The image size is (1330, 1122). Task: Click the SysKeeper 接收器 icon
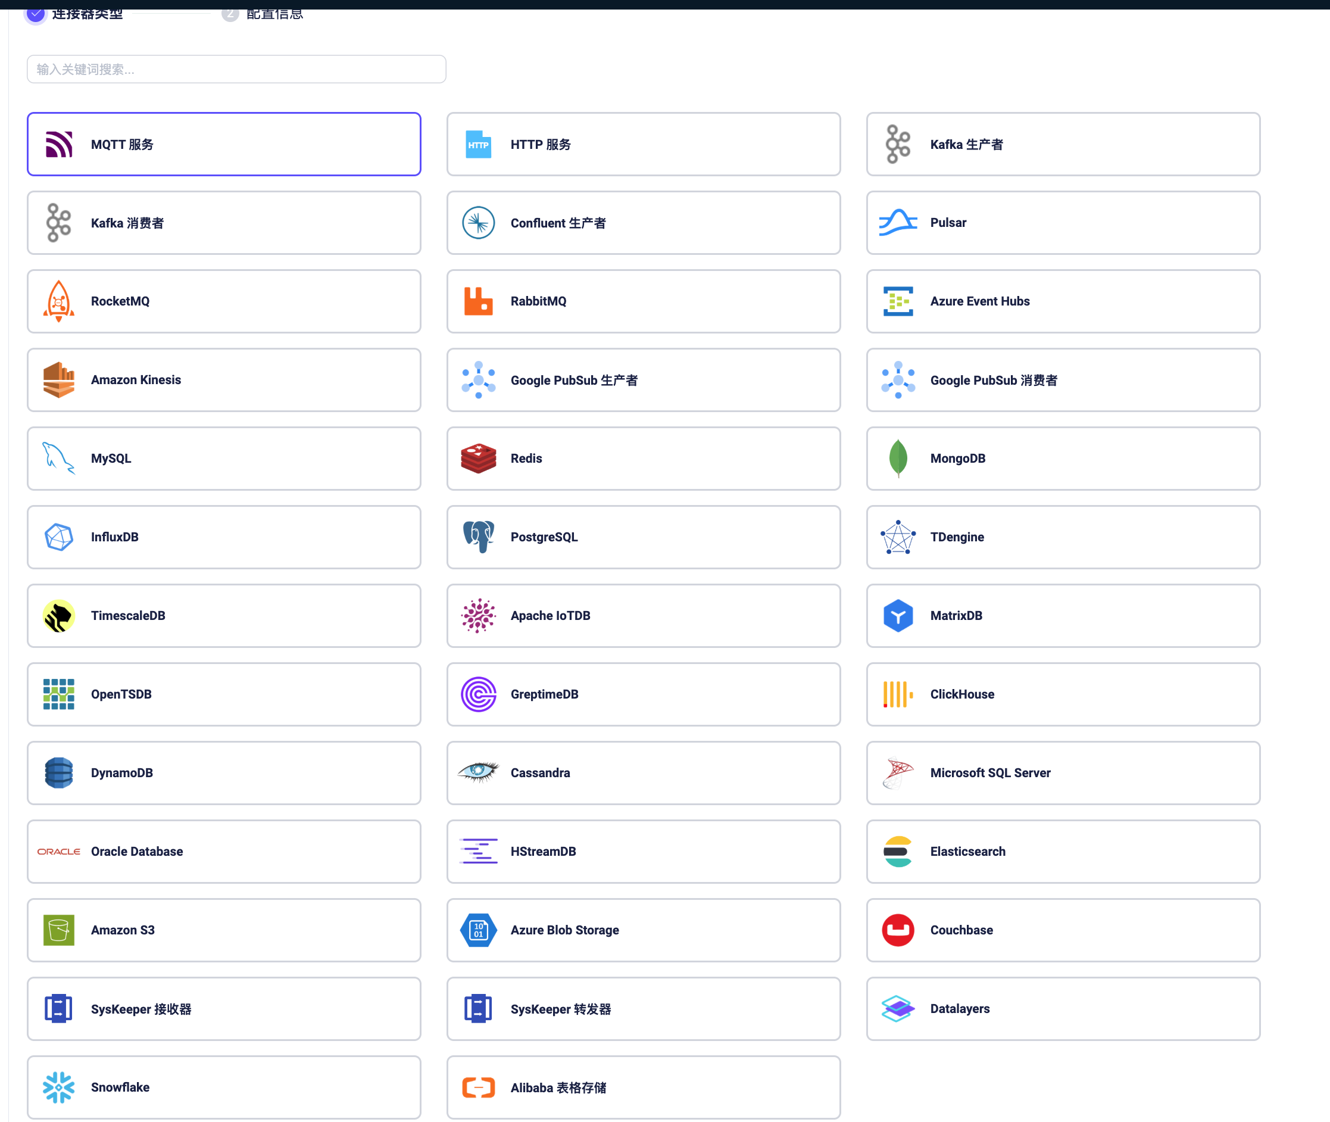click(x=58, y=1009)
